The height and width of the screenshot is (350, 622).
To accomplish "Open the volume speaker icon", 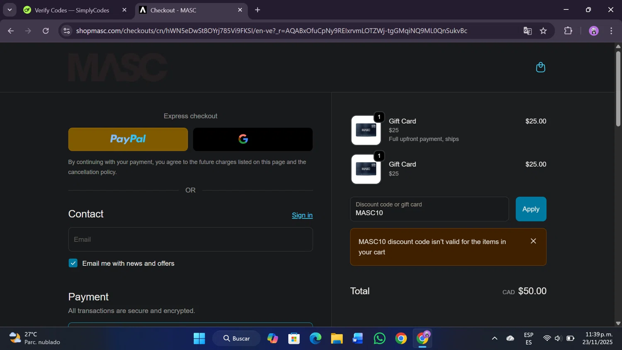I will coord(558,338).
